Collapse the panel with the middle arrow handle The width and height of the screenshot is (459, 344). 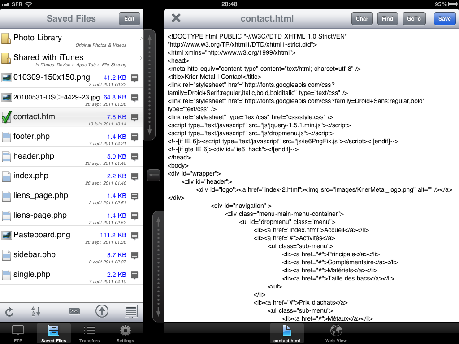153,176
